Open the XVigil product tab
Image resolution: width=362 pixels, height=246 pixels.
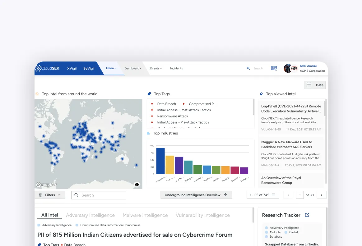pyautogui.click(x=72, y=68)
